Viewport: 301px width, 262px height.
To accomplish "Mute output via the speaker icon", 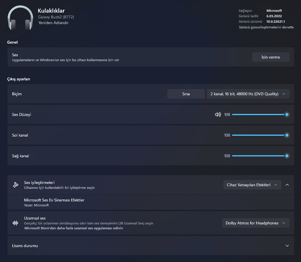I will coord(218,114).
